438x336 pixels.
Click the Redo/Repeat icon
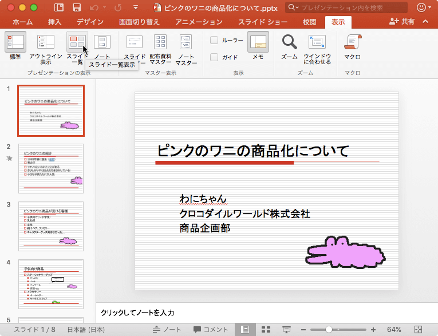click(x=118, y=7)
